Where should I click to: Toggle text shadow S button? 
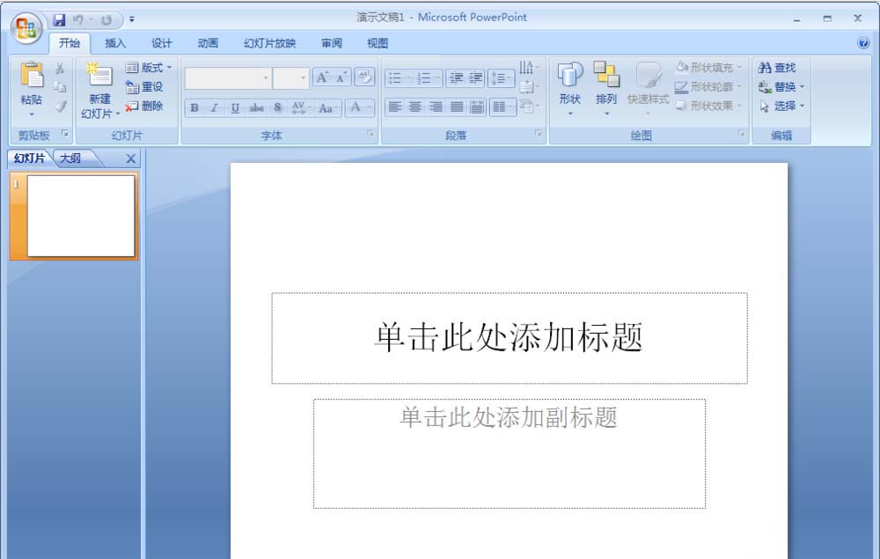click(277, 107)
